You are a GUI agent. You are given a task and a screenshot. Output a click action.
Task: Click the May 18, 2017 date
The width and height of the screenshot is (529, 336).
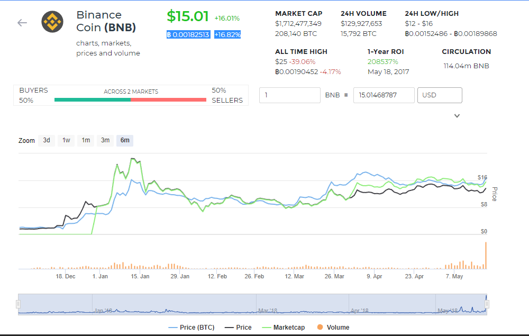[x=388, y=72]
